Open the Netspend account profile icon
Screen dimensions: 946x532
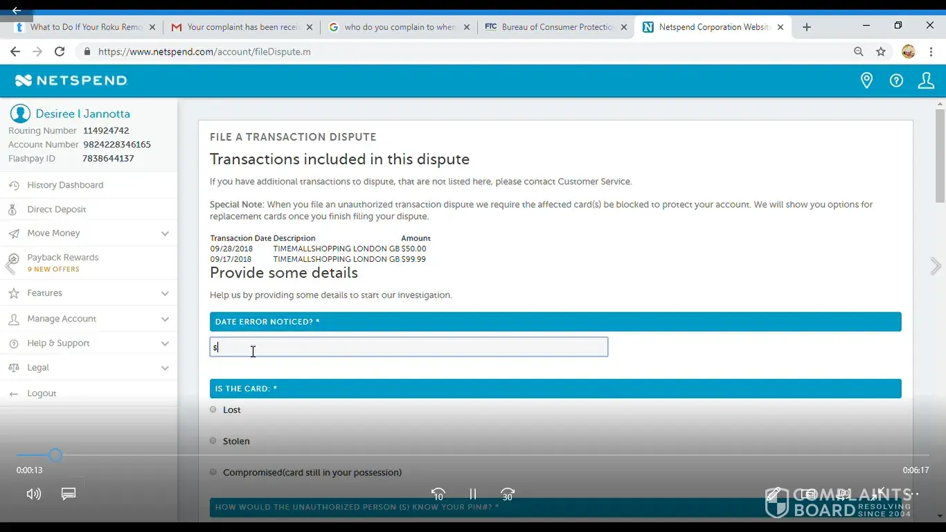(926, 80)
